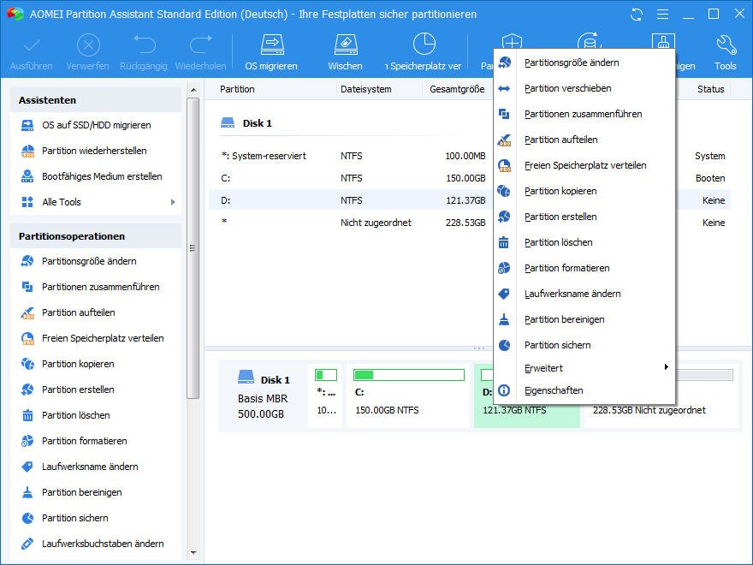Click sidebar Partitionen zusammenführen icon

27,287
